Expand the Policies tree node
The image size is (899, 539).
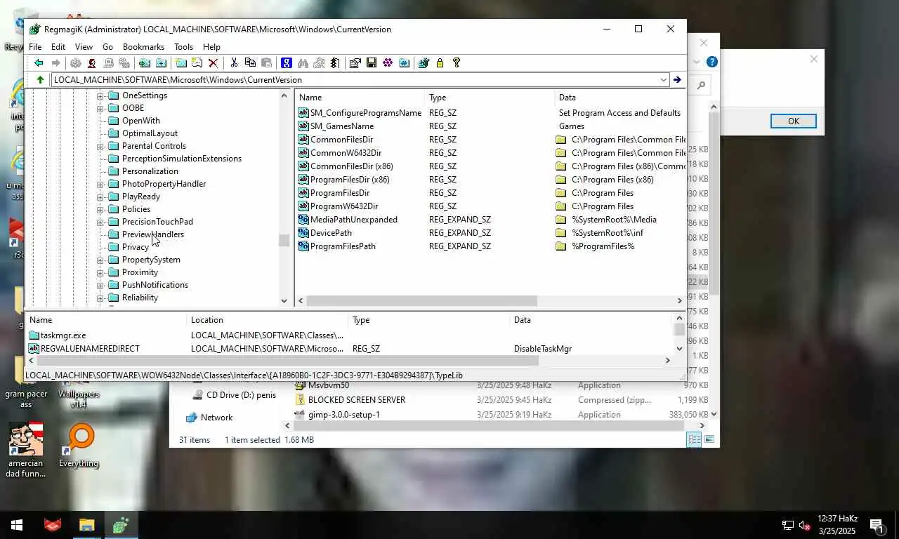[100, 209]
